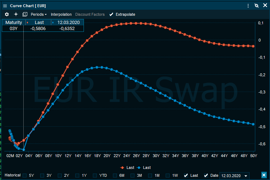This screenshot has width=270, height=180.
Task: Open the hamburger menu beside Curve Chart
Action: click(x=5, y=6)
